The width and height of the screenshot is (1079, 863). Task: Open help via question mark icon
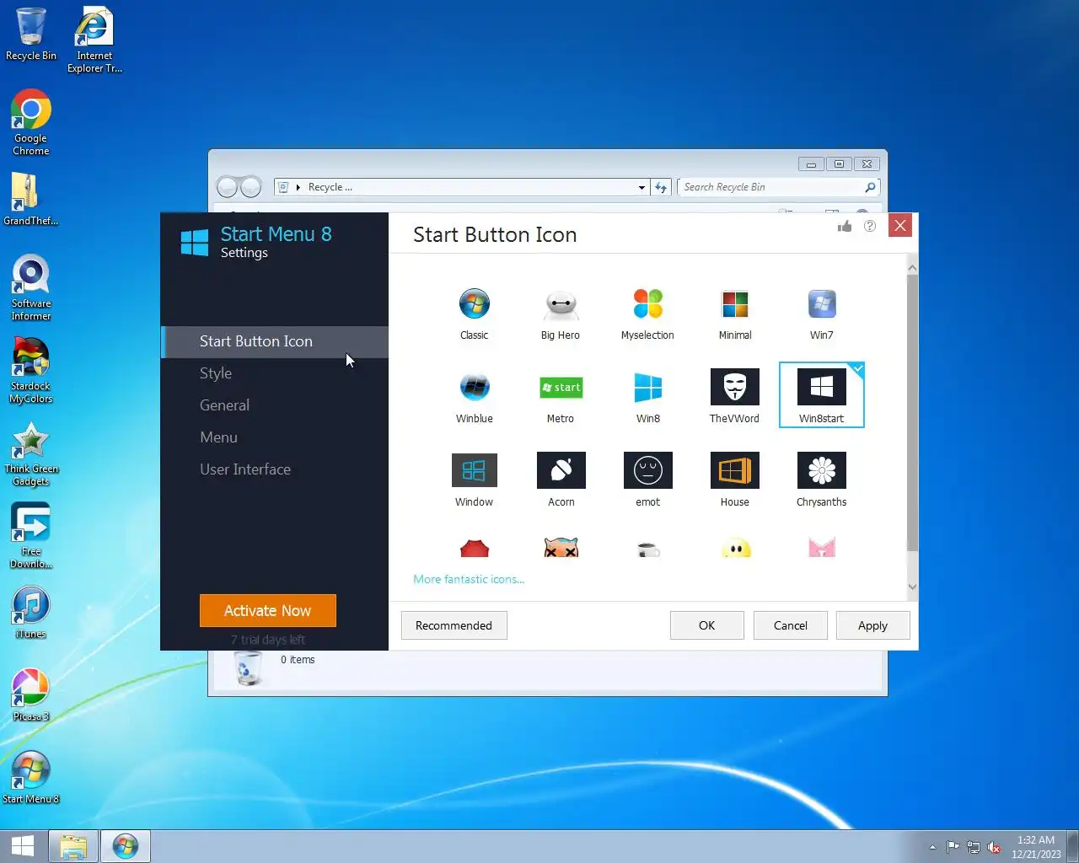coord(870,226)
